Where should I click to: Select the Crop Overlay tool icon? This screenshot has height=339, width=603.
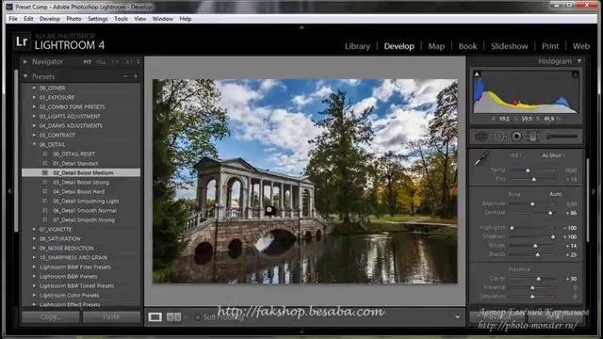tap(481, 136)
